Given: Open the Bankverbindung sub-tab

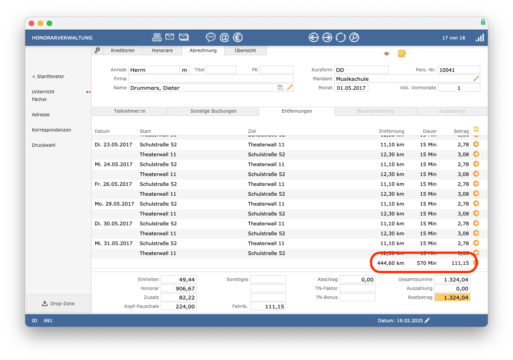Looking at the screenshot, I should click(375, 111).
